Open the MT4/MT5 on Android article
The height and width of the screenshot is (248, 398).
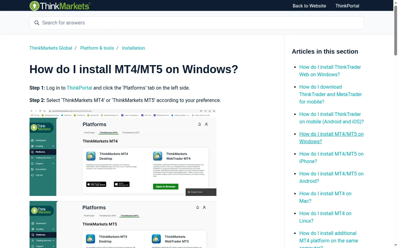tap(331, 177)
